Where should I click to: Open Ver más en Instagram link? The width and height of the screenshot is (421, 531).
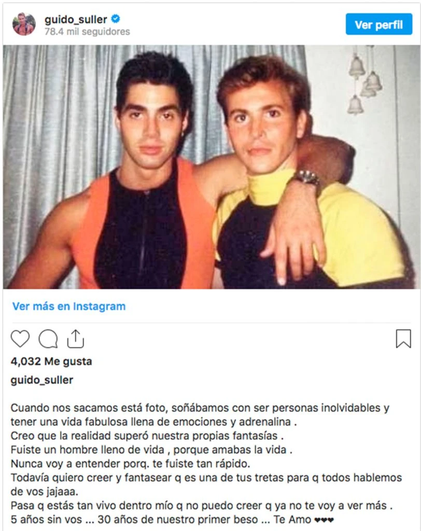point(69,306)
